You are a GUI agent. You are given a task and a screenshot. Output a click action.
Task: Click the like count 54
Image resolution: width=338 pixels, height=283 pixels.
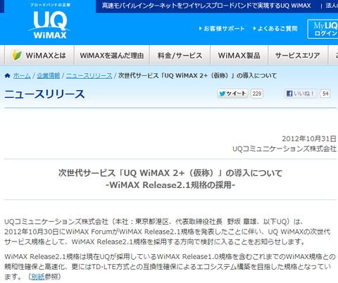pos(325,94)
